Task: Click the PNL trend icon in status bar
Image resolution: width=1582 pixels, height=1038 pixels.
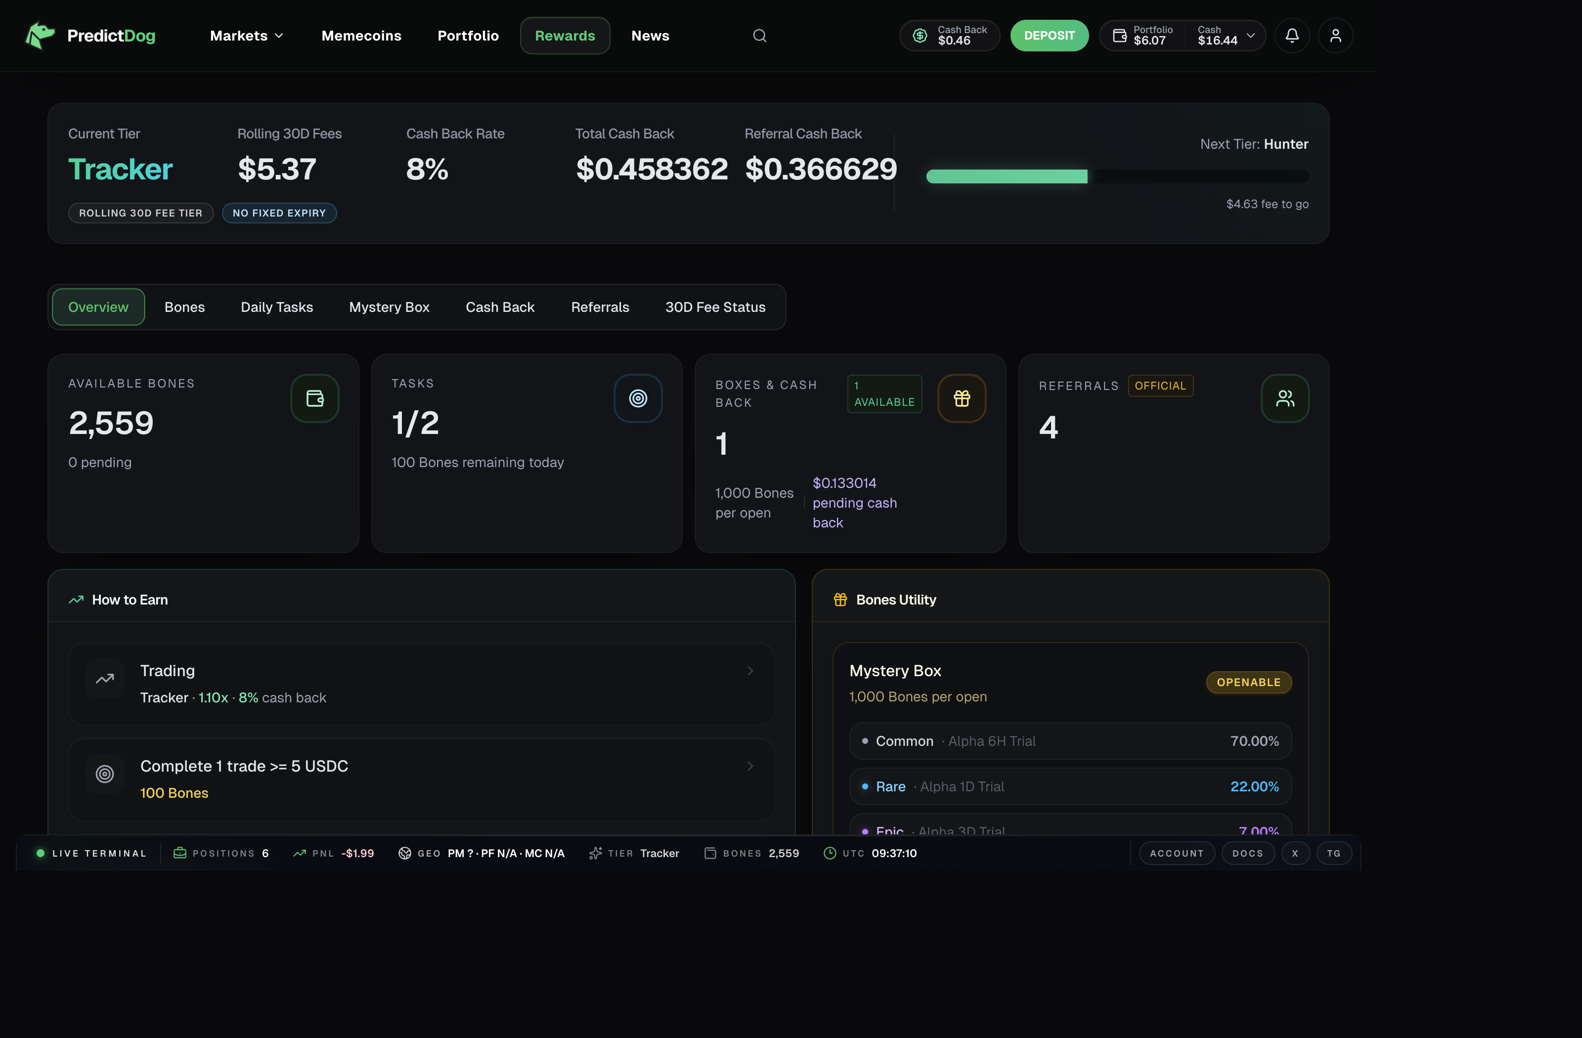Action: (300, 853)
